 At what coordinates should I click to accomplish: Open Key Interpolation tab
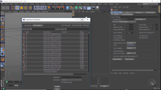click(128, 14)
